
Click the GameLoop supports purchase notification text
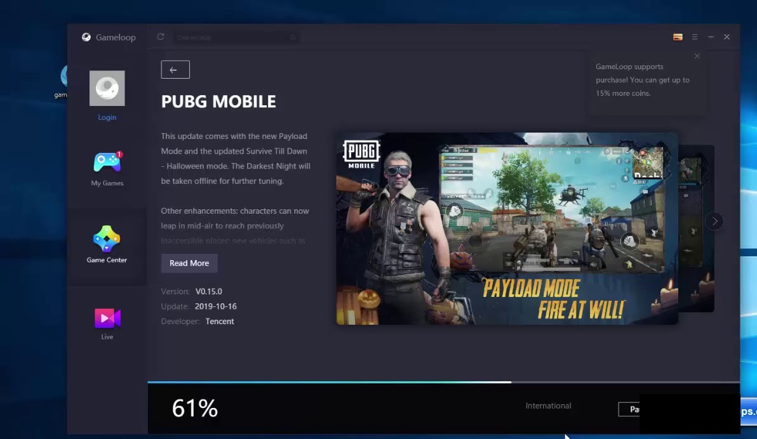tap(643, 80)
